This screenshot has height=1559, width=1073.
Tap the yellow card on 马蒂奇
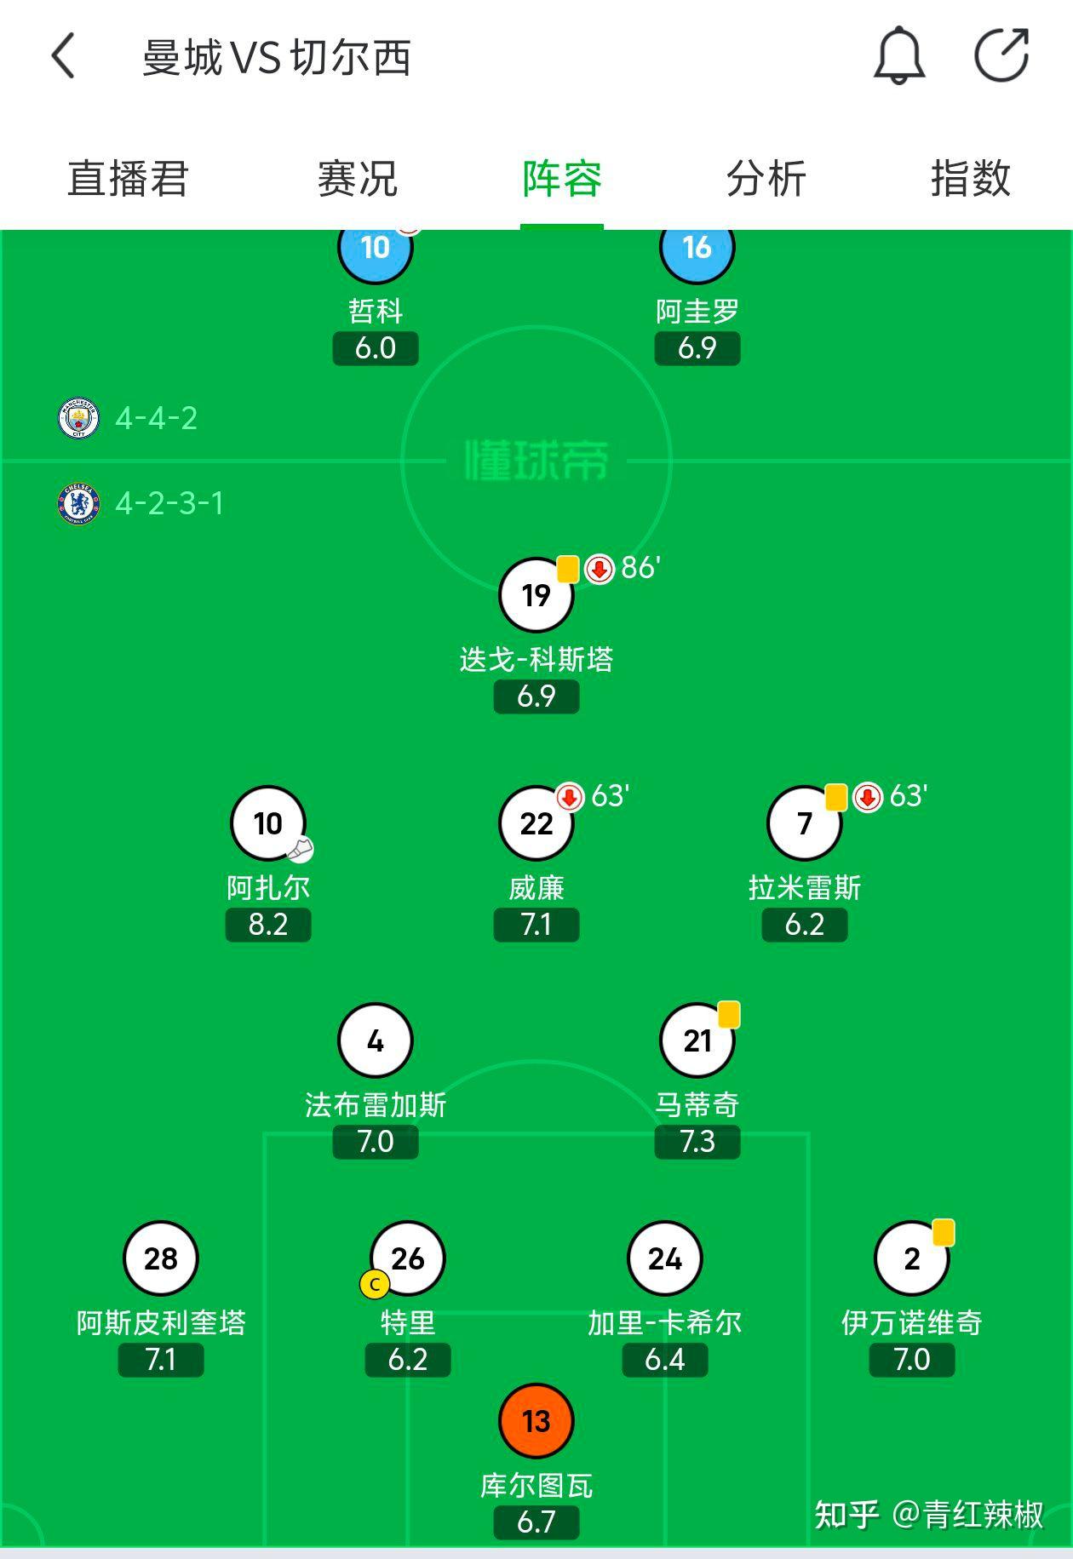click(729, 1015)
